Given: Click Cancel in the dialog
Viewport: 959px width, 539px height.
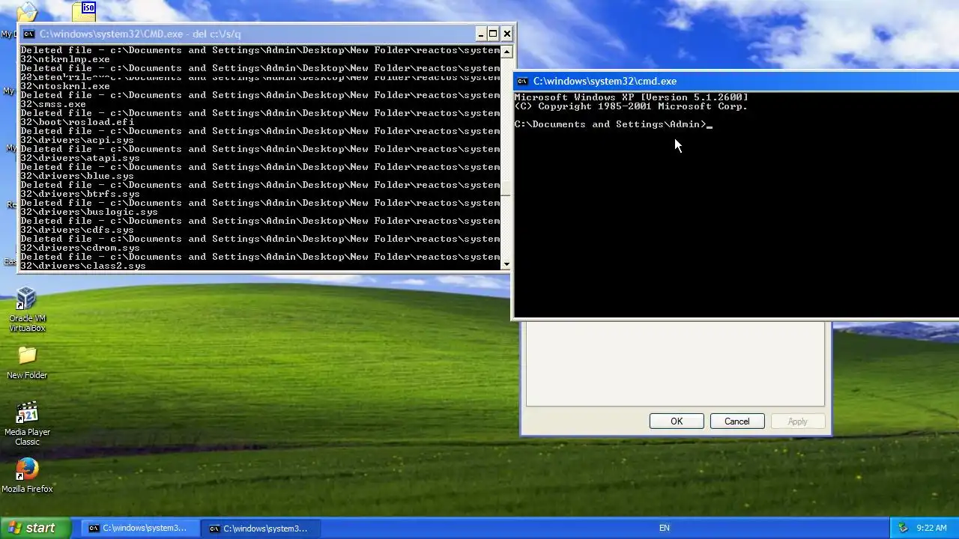Looking at the screenshot, I should [x=736, y=421].
